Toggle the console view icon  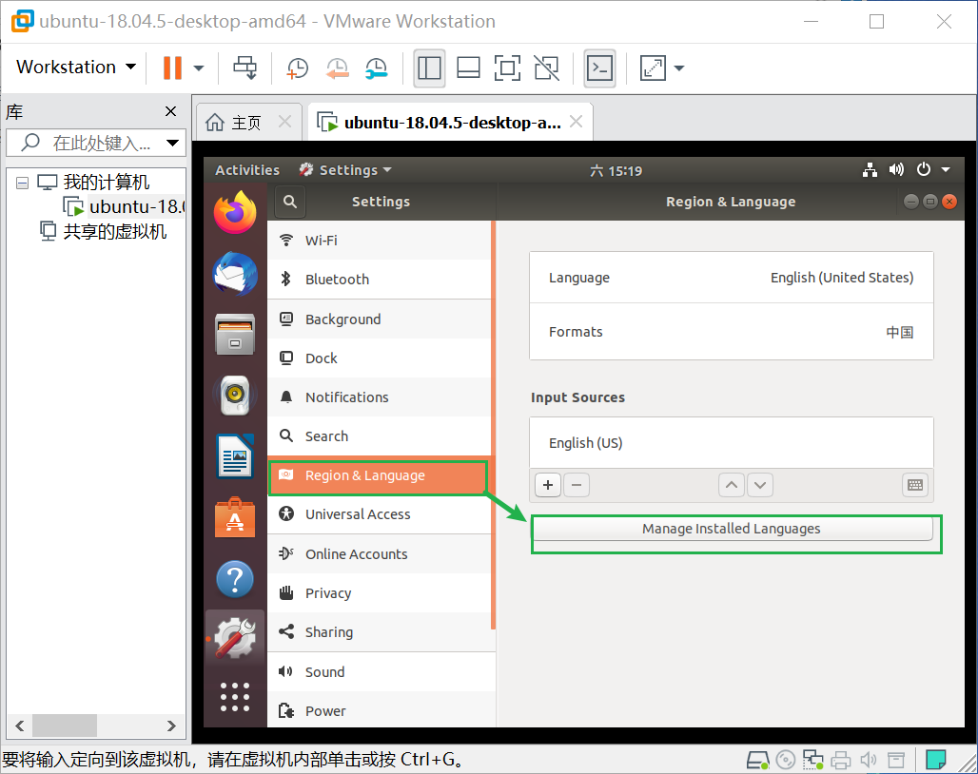click(x=599, y=68)
